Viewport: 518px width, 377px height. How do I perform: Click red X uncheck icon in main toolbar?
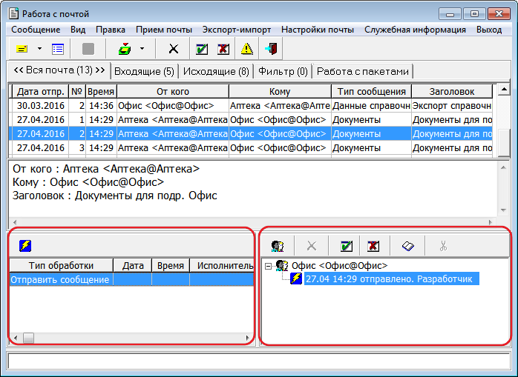(223, 49)
